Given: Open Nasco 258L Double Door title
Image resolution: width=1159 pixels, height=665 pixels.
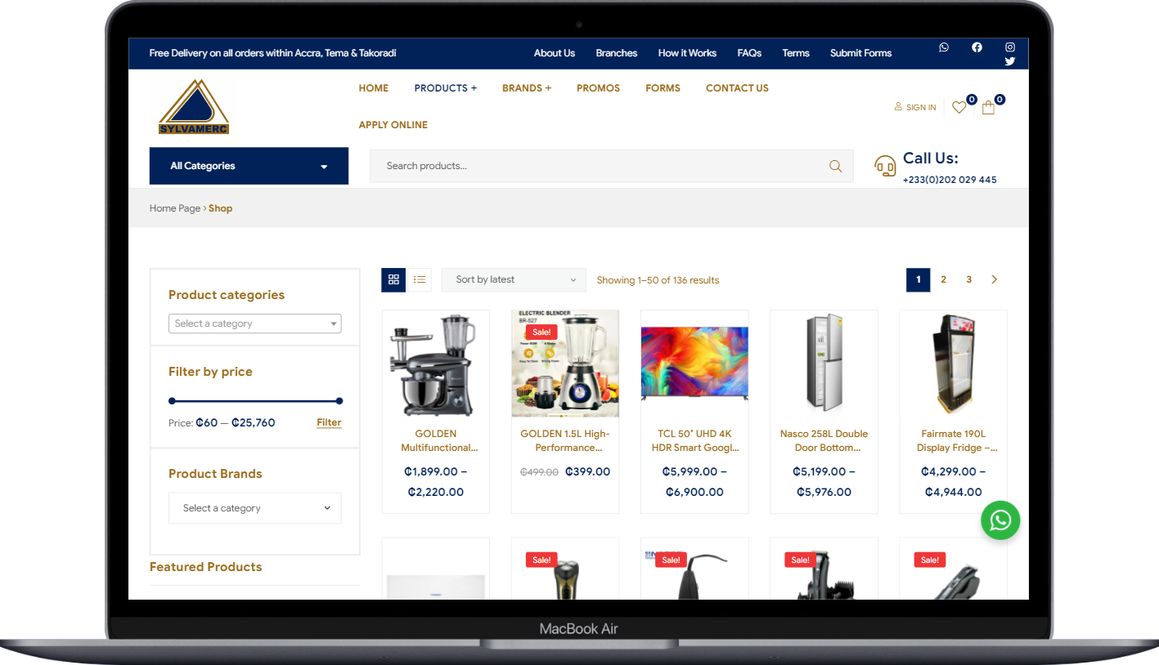Looking at the screenshot, I should [x=824, y=440].
